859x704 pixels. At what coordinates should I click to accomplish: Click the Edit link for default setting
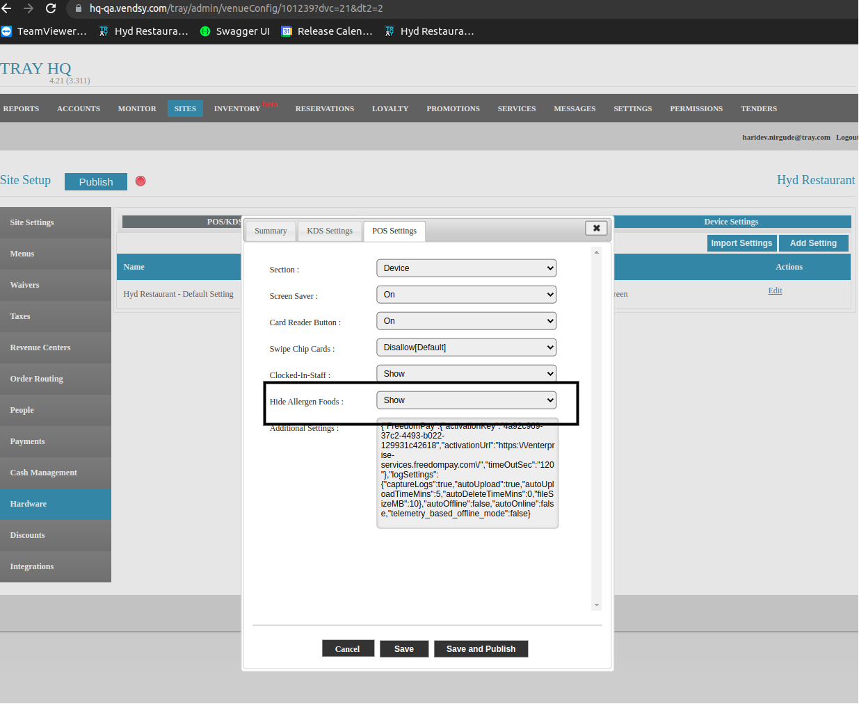point(775,290)
